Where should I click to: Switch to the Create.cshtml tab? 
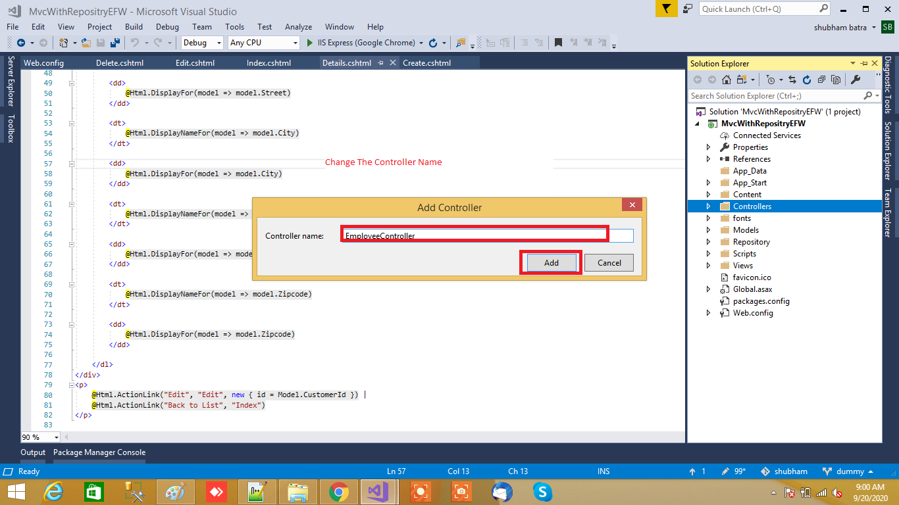[x=427, y=63]
